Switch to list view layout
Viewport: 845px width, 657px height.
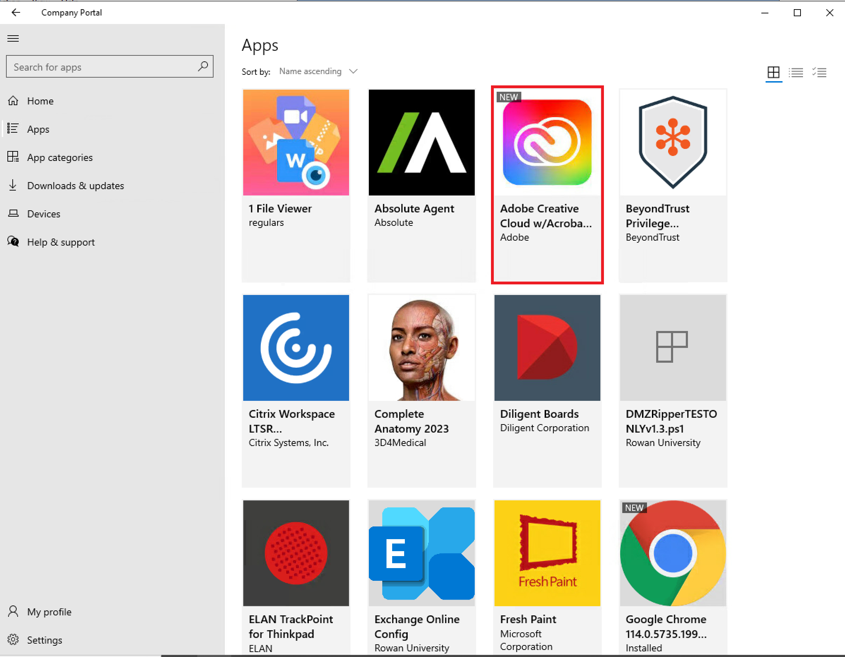point(796,72)
